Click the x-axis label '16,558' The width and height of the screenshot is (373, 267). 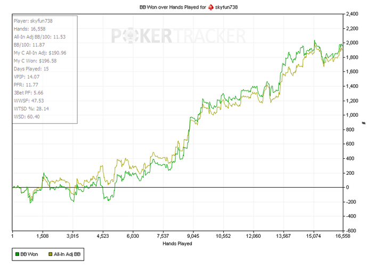coord(343,236)
